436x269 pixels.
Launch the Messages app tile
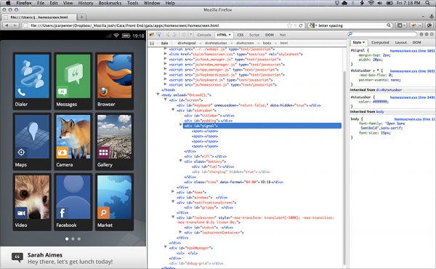tap(73, 81)
